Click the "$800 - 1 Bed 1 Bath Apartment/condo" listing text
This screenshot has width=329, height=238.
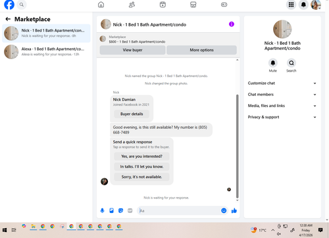pyautogui.click(x=137, y=41)
